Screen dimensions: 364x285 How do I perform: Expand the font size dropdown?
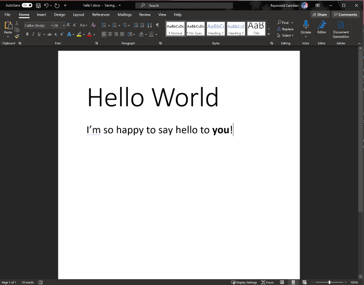click(x=63, y=25)
